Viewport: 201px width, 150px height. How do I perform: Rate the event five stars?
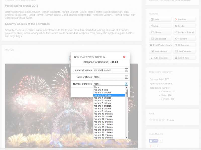tap(163, 120)
